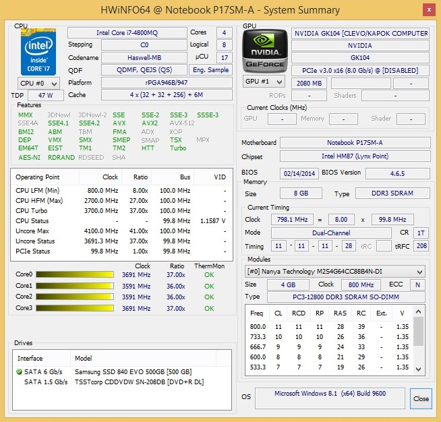Click the down arrow of the memory timings scrollbar
Image resolution: width=441 pixels, height=422 pixels.
[x=418, y=369]
